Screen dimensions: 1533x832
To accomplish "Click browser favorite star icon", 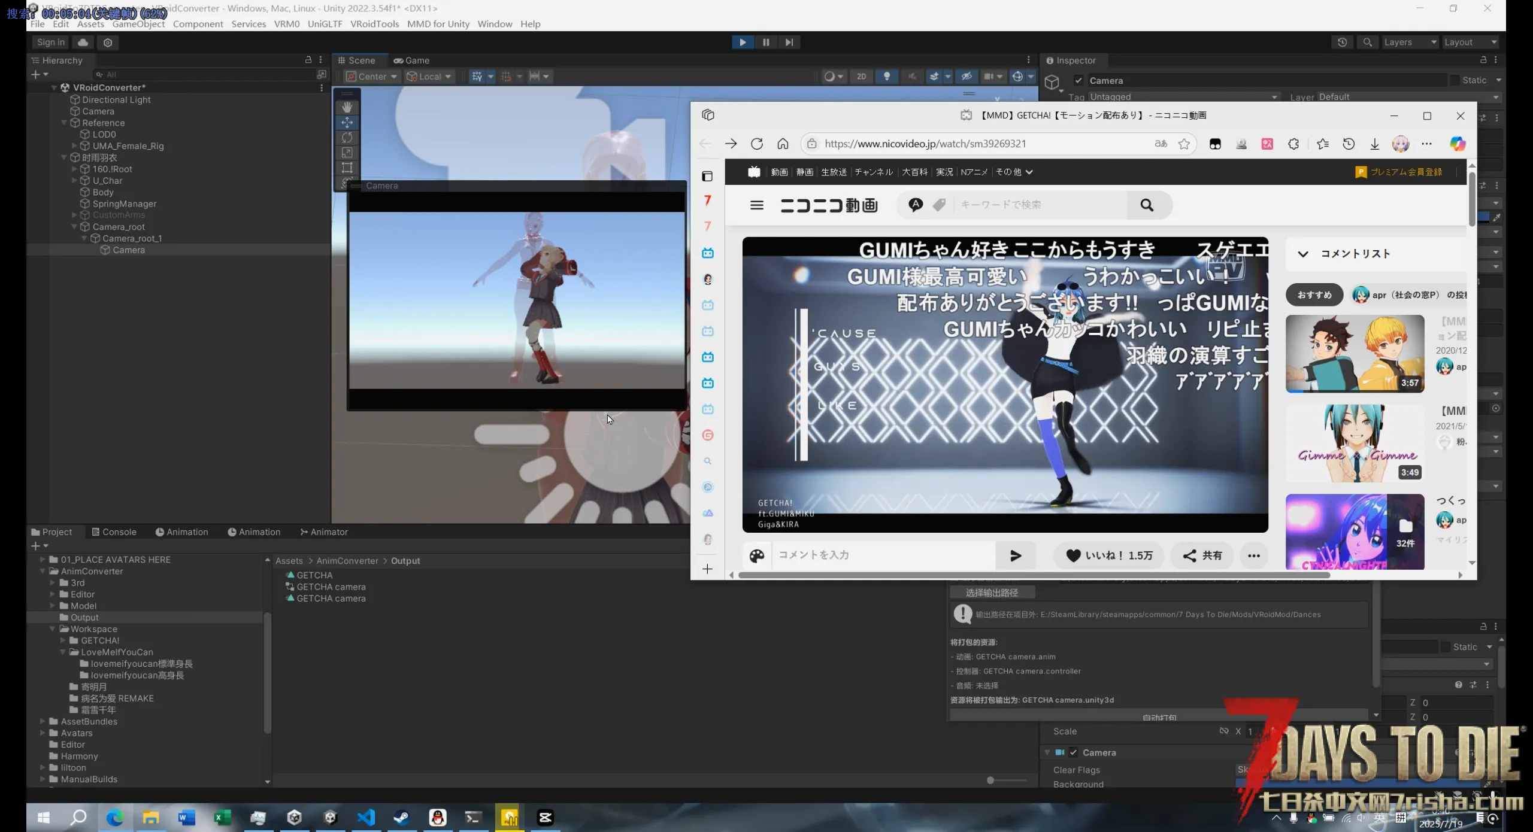I will point(1184,144).
